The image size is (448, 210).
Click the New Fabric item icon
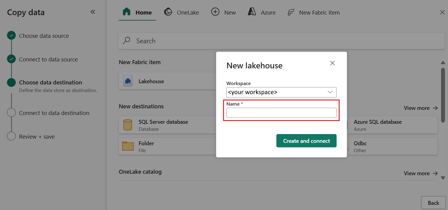291,12
